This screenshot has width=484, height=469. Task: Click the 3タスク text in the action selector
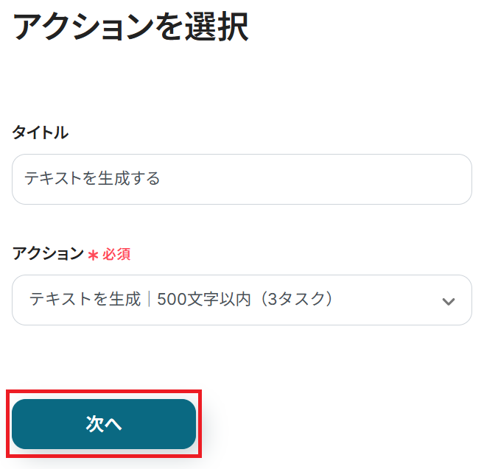coord(293,300)
